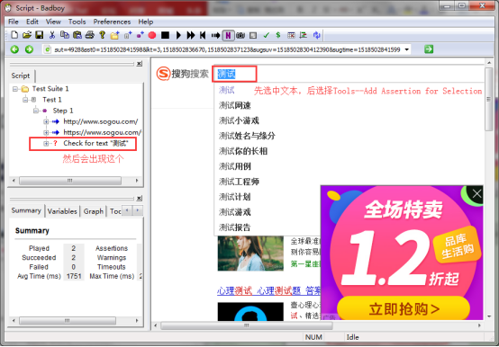Add a new suite with the folder-plus icon

[114, 35]
